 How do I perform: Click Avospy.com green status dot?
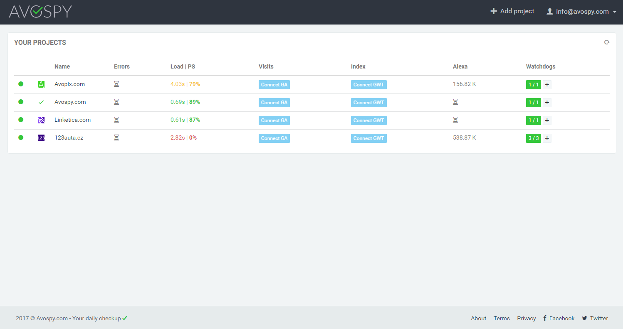[21, 102]
